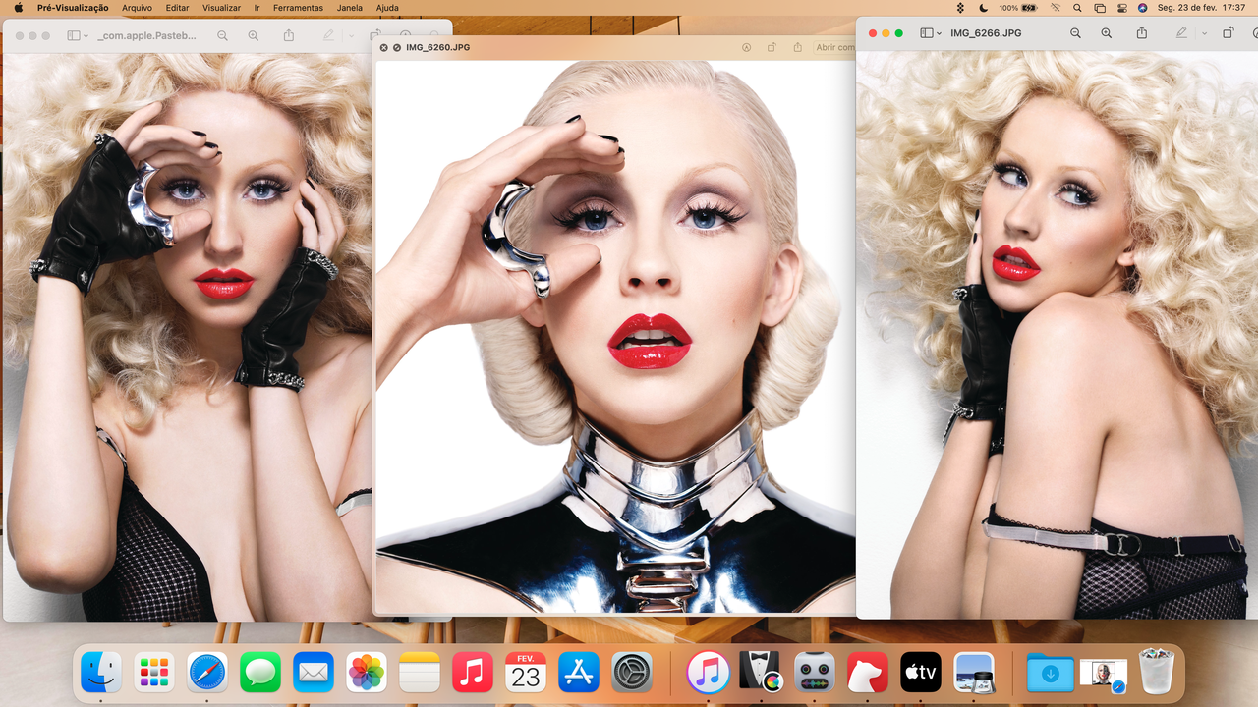
Task: Rotate the IMG_6266.JPG image
Action: click(1229, 33)
